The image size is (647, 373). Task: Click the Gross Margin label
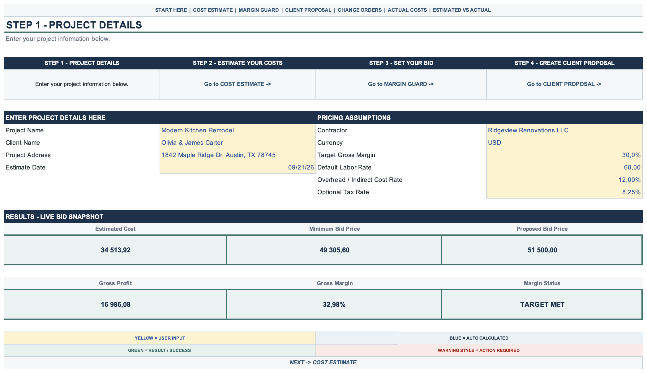[334, 283]
